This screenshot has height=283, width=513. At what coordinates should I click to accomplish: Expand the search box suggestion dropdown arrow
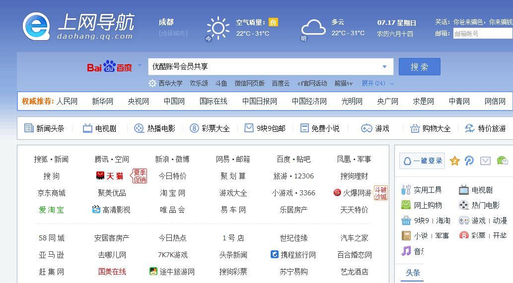tap(384, 67)
